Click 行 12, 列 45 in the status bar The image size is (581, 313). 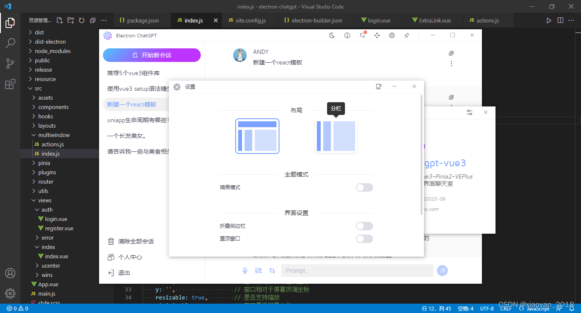[x=436, y=308]
